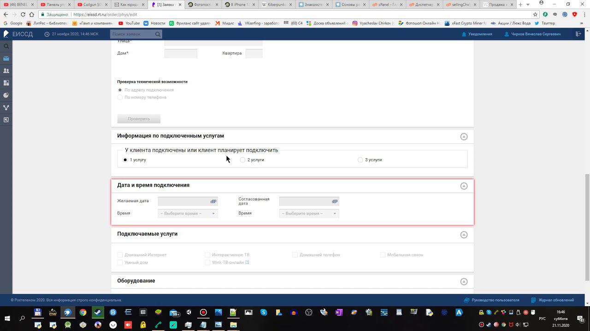Click the ЕИССД logo in the header
This screenshot has width=590, height=331.
[x=18, y=34]
